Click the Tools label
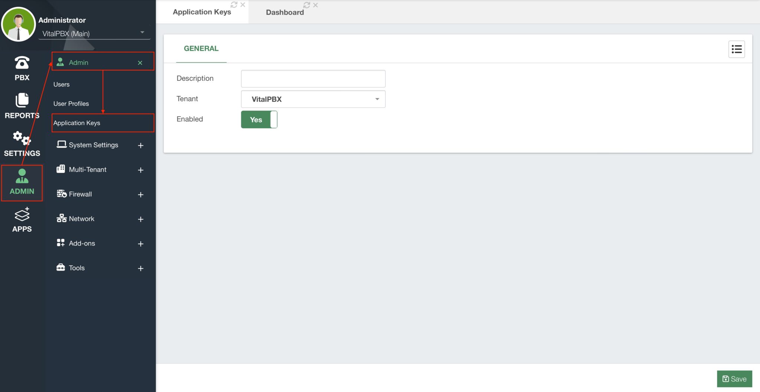Viewport: 760px width, 392px height. (x=77, y=268)
